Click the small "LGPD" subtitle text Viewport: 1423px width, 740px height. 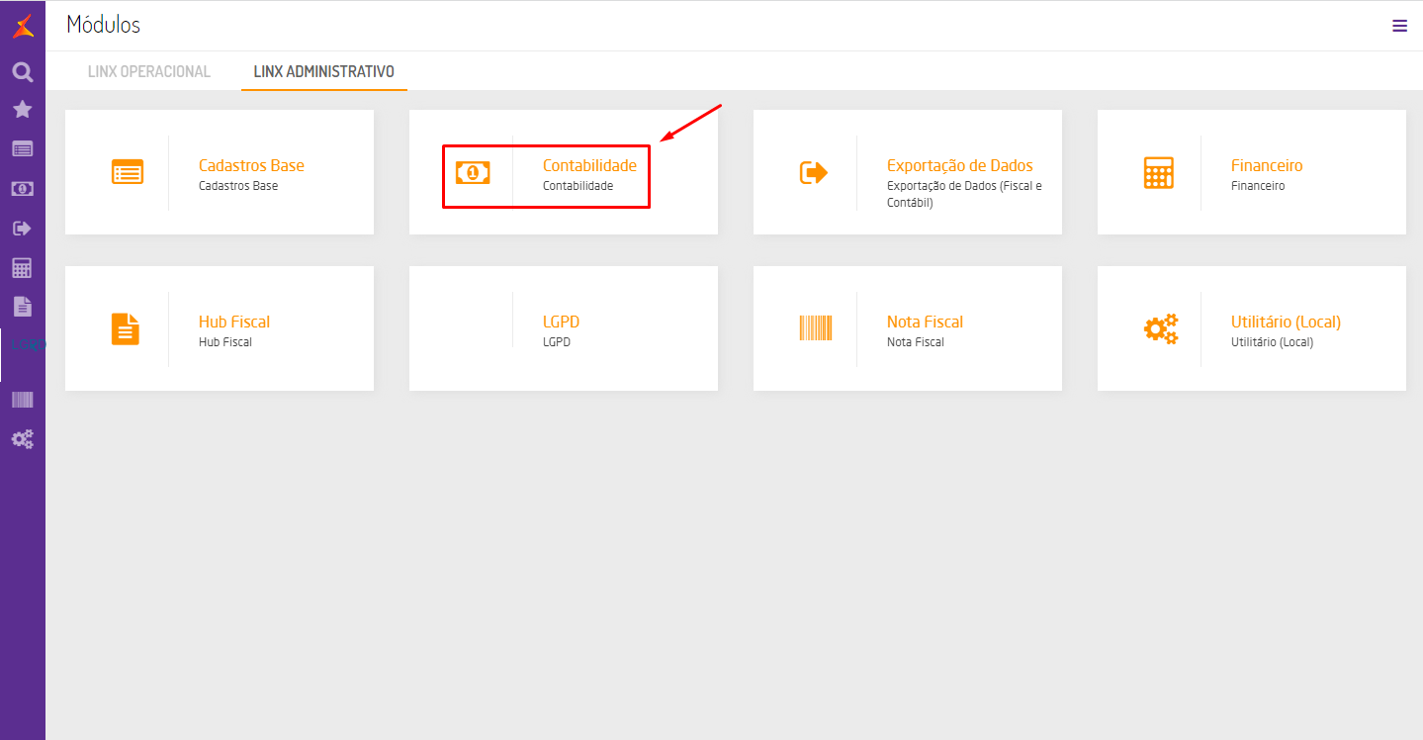(557, 342)
